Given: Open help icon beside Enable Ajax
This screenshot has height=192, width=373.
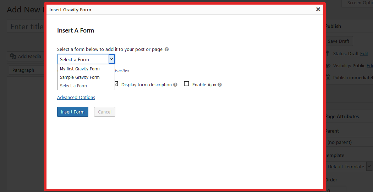Looking at the screenshot, I should 220,85.
